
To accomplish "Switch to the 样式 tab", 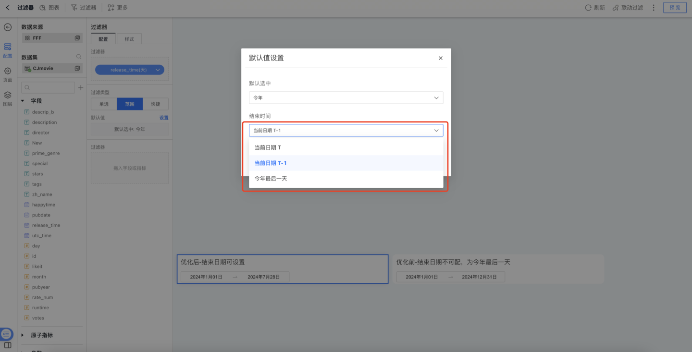I will point(129,39).
